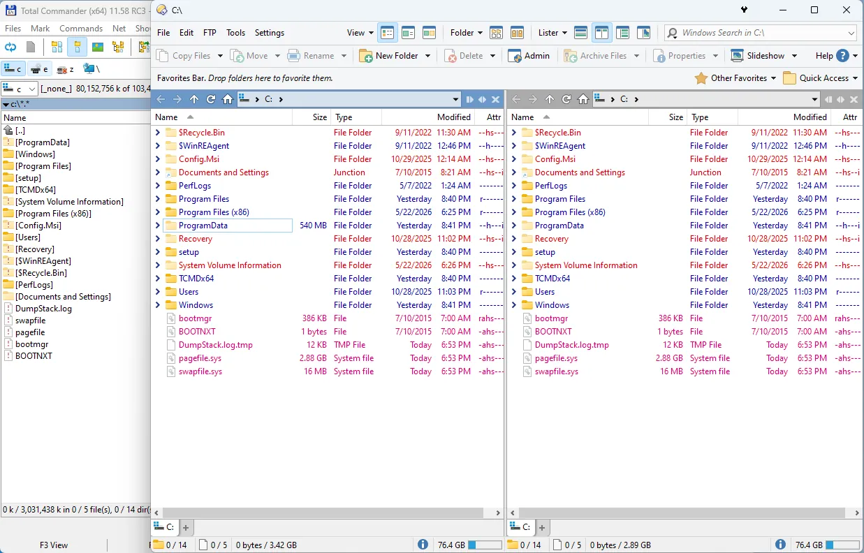Open network neighborhood button in Total Commander
Viewport: 864px width, 553px height.
(x=91, y=68)
